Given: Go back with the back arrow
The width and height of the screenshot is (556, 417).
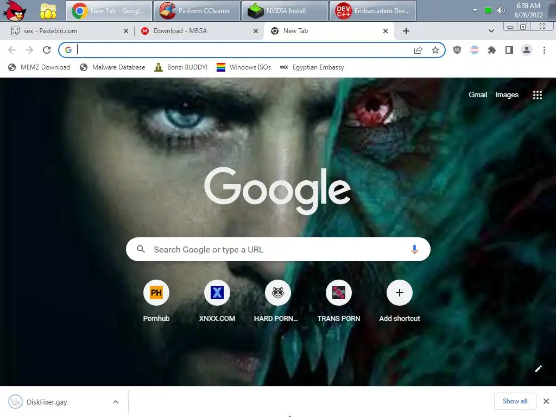Looking at the screenshot, I should tap(12, 50).
